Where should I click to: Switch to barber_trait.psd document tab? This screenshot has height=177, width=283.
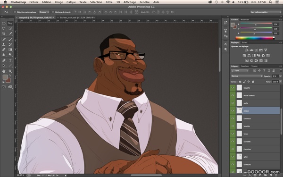coord(77,17)
